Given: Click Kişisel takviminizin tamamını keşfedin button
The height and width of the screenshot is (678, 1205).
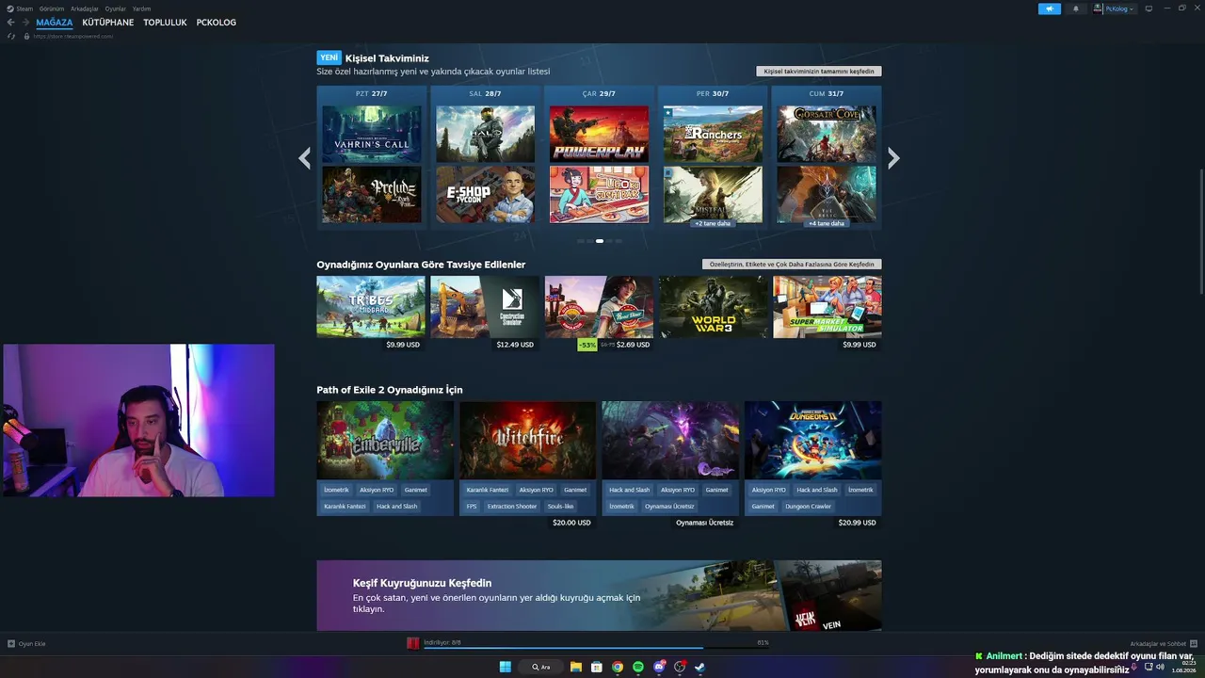Looking at the screenshot, I should click(819, 72).
